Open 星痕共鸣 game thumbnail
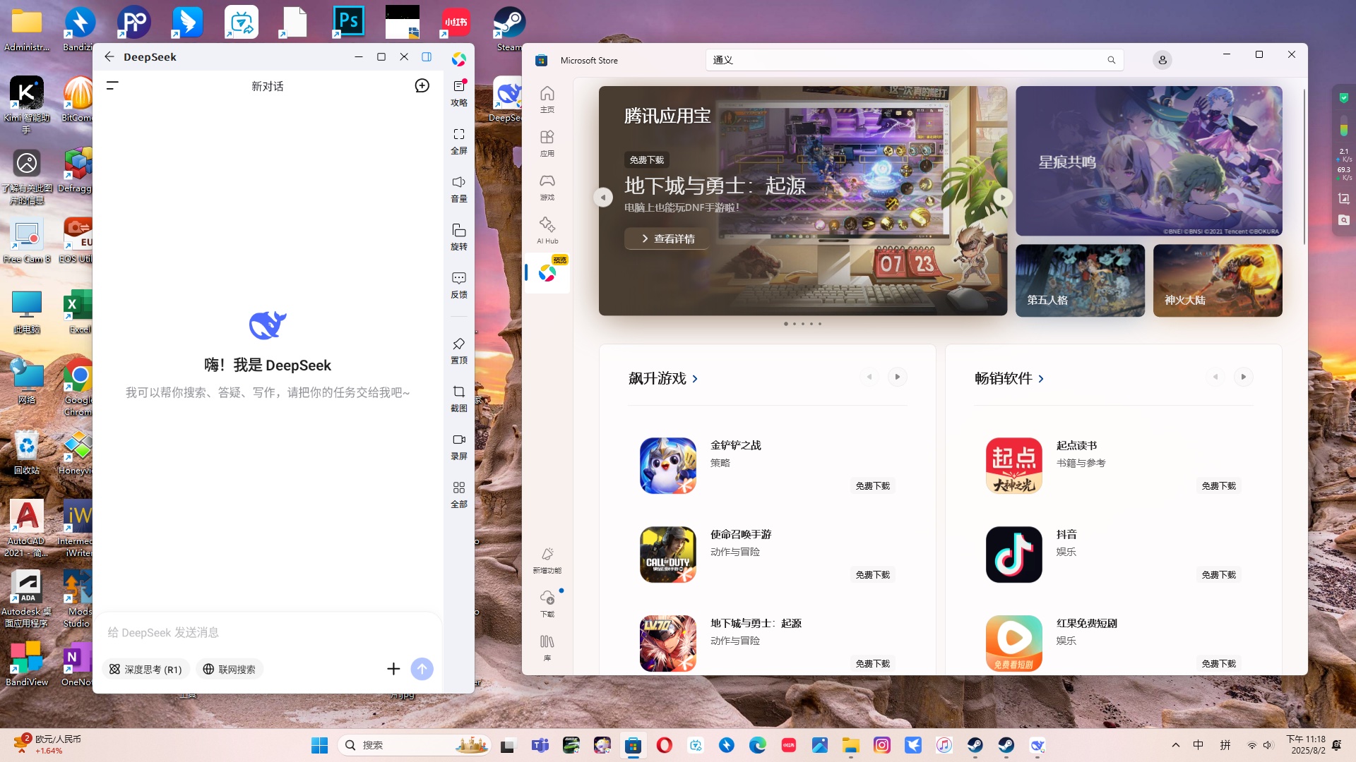This screenshot has width=1356, height=762. (1149, 161)
